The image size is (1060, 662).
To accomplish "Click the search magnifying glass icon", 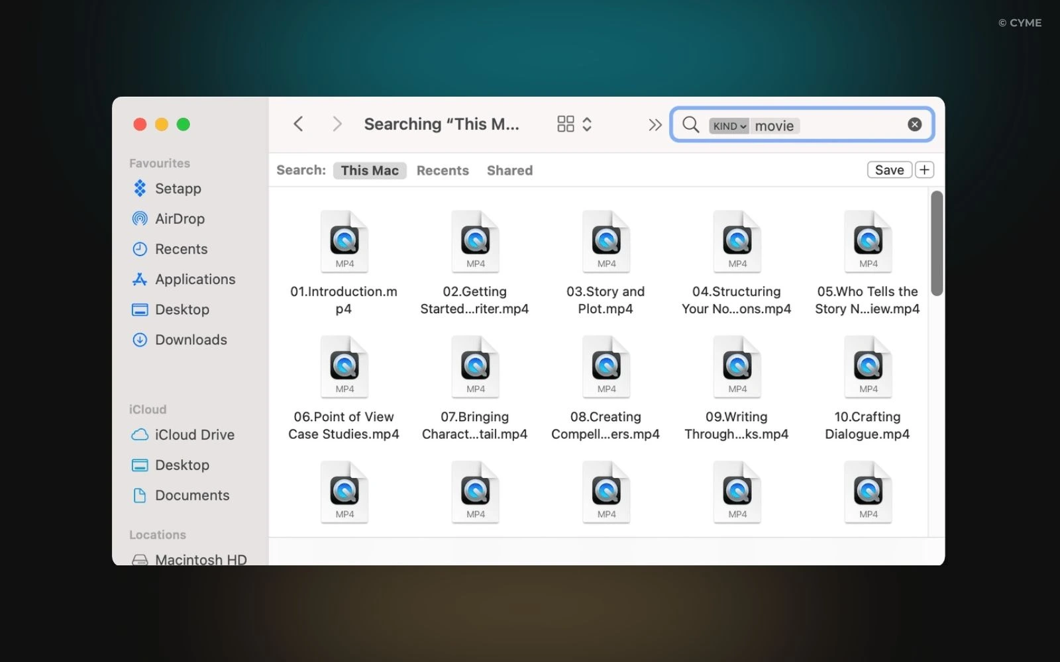I will tap(690, 124).
